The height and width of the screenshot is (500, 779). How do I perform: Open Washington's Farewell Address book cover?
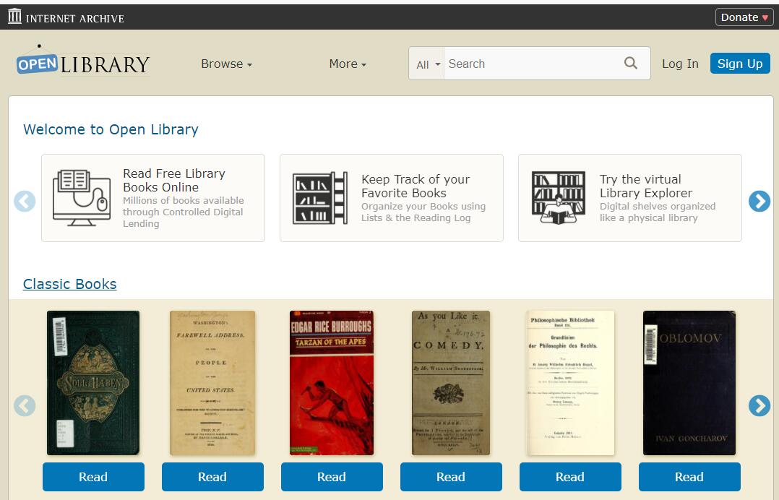[x=212, y=383]
